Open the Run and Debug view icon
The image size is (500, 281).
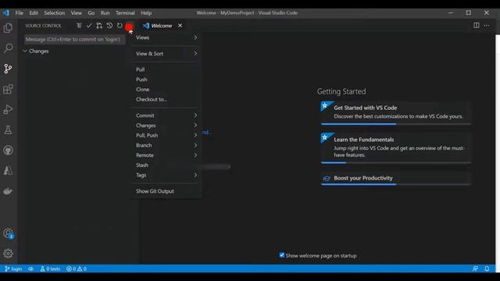8,109
